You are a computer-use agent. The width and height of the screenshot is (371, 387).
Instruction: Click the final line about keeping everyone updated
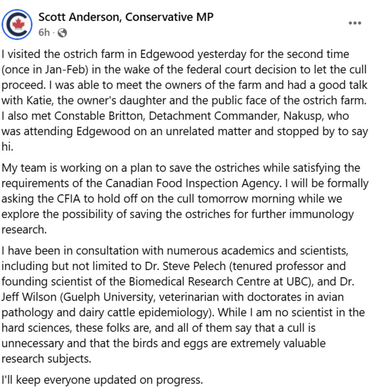102,380
